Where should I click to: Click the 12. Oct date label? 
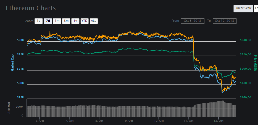click(218, 121)
